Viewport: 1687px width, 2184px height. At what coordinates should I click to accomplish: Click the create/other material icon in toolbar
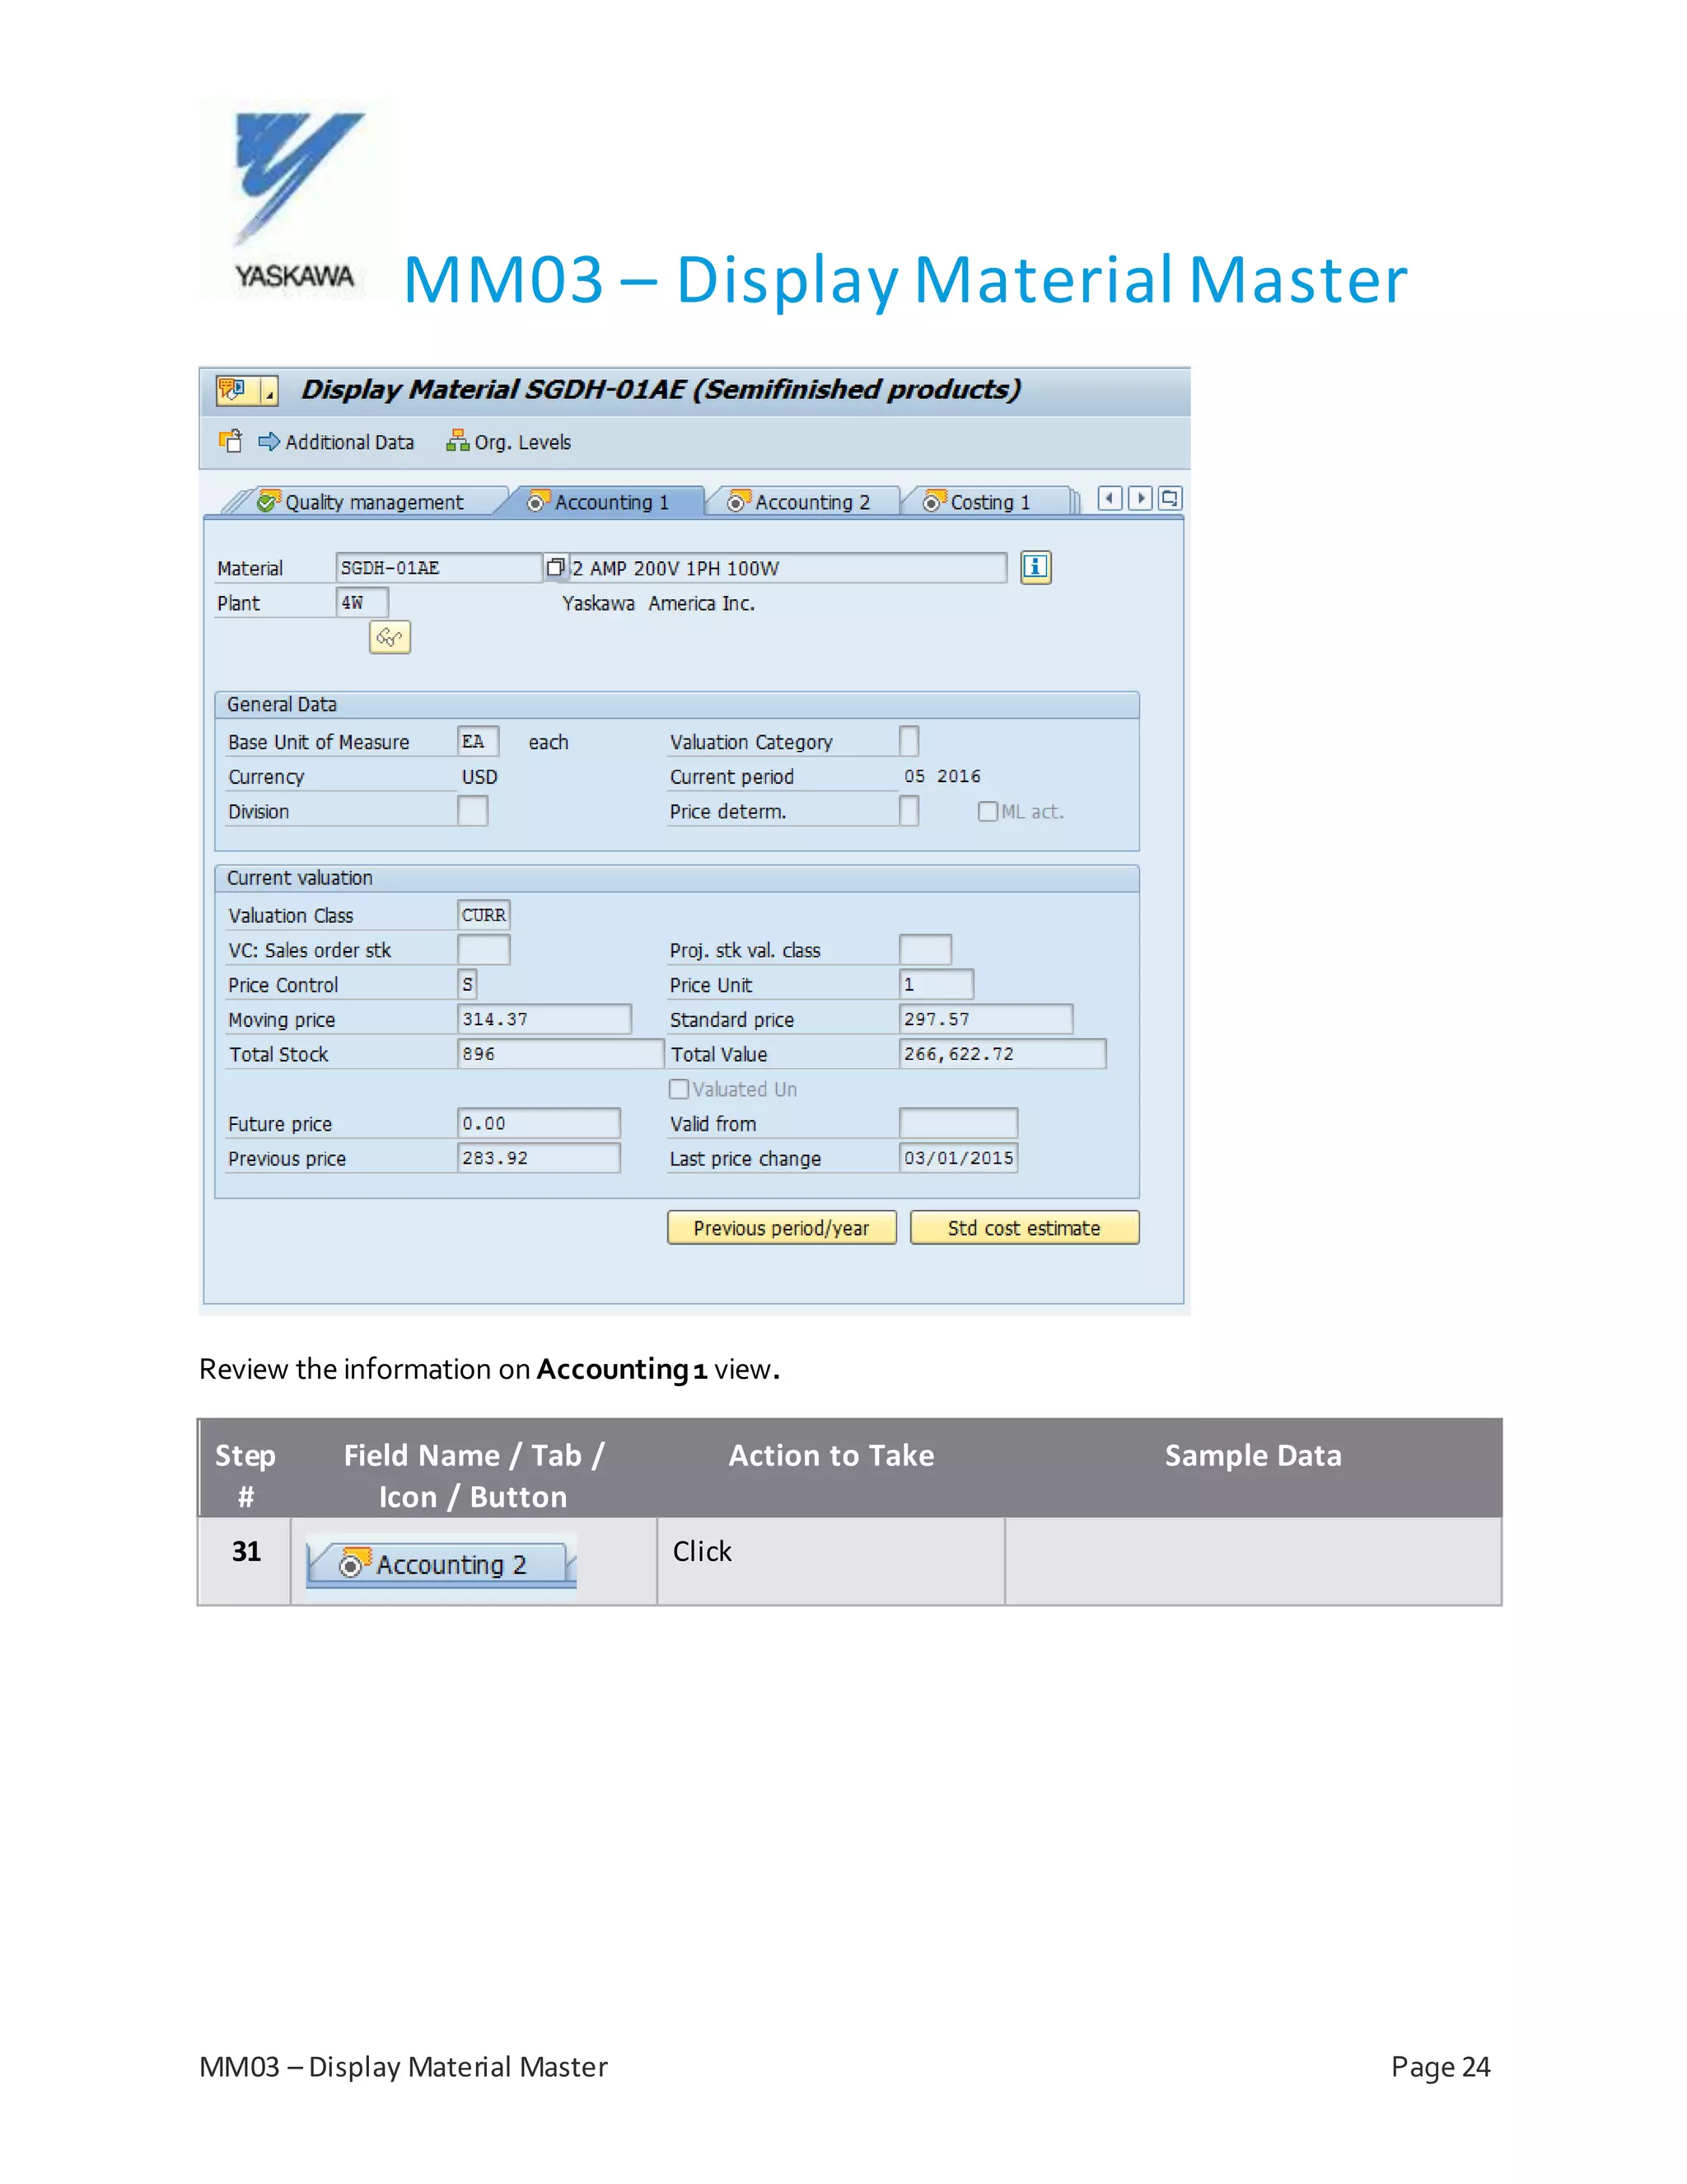click(231, 441)
